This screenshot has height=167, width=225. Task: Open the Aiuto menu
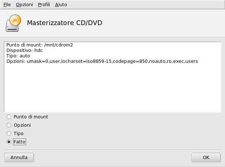(61, 5)
